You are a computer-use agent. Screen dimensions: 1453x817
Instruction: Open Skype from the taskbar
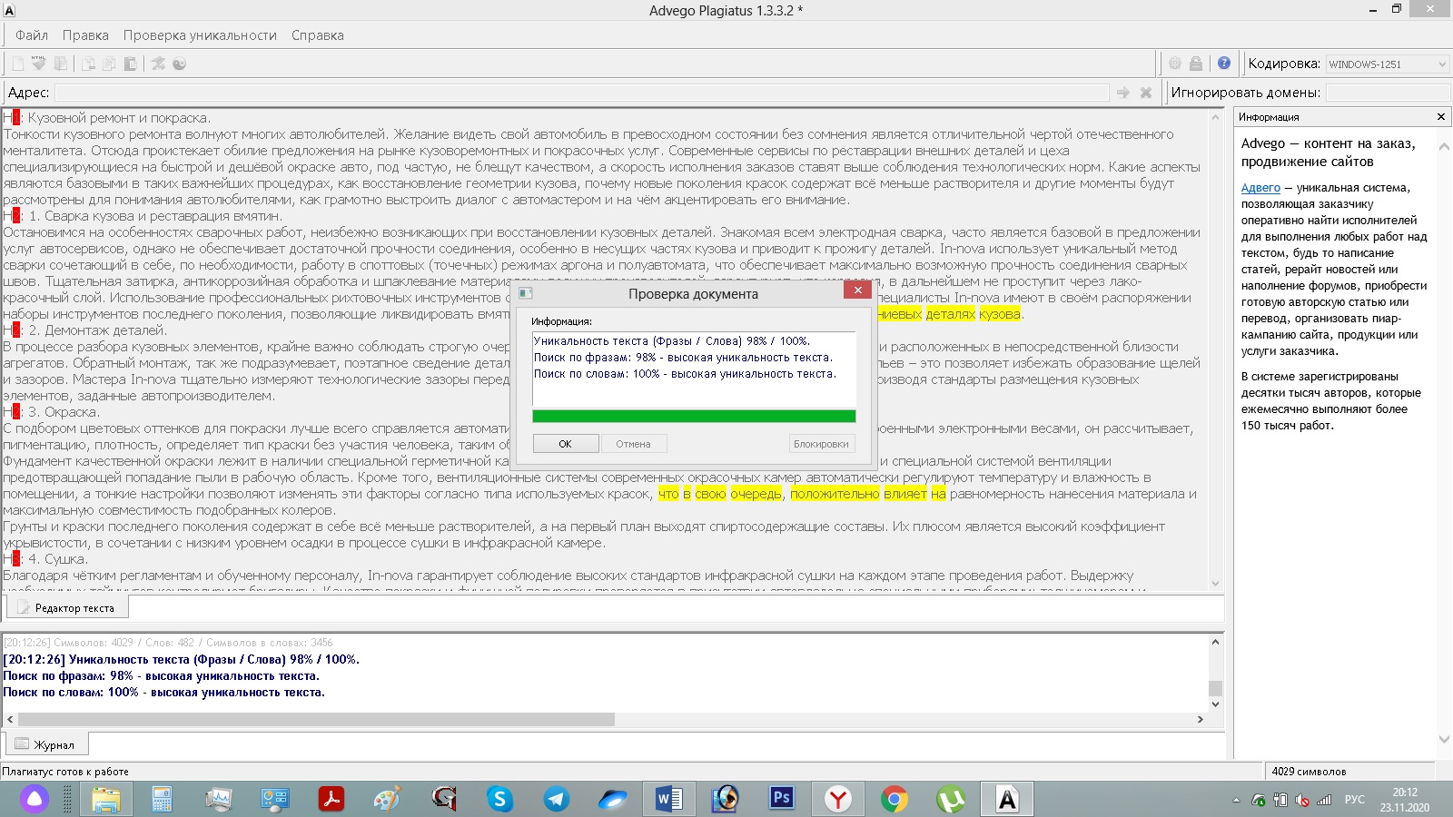tap(499, 799)
